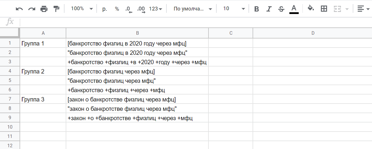The width and height of the screenshot is (372, 149).
Task: Click the Undo arrow icon
Action: click(x=19, y=9)
